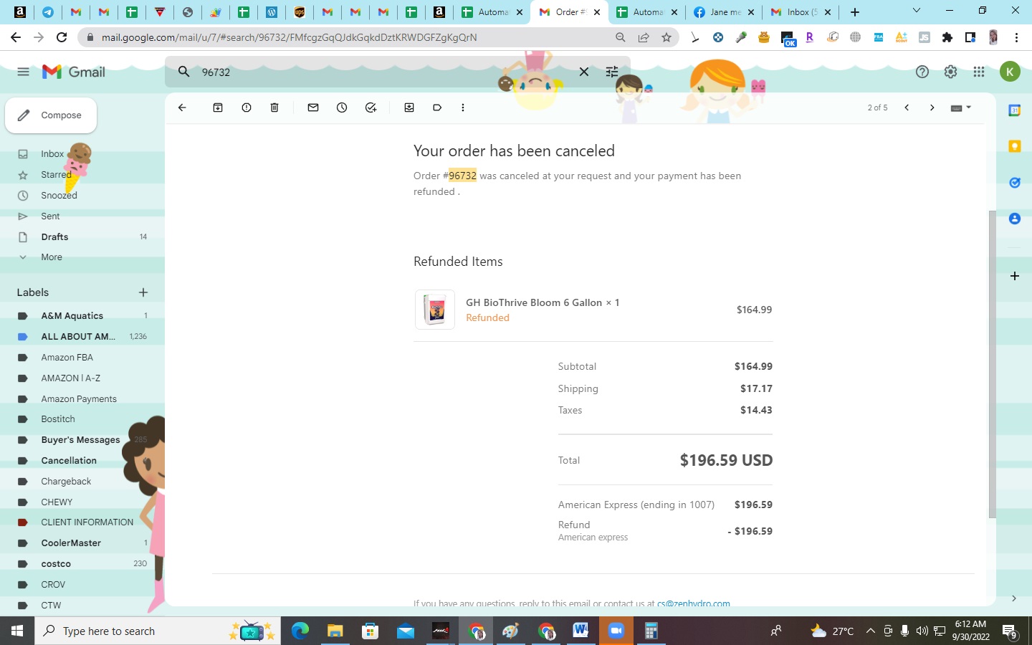The width and height of the screenshot is (1032, 645).
Task: Compose a new email
Action: (x=51, y=115)
